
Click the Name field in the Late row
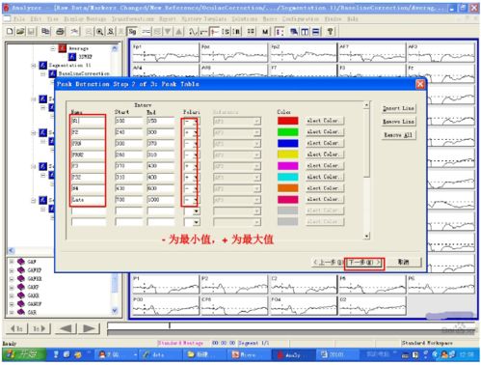point(89,200)
